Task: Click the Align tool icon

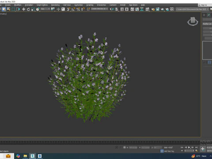Action: [x=117, y=9]
